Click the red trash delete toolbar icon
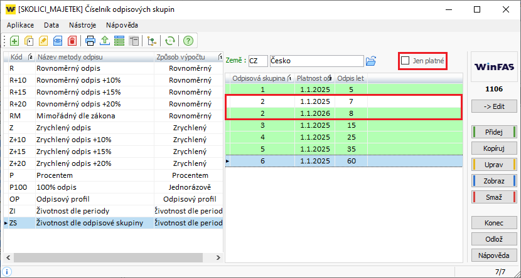 tap(72, 41)
